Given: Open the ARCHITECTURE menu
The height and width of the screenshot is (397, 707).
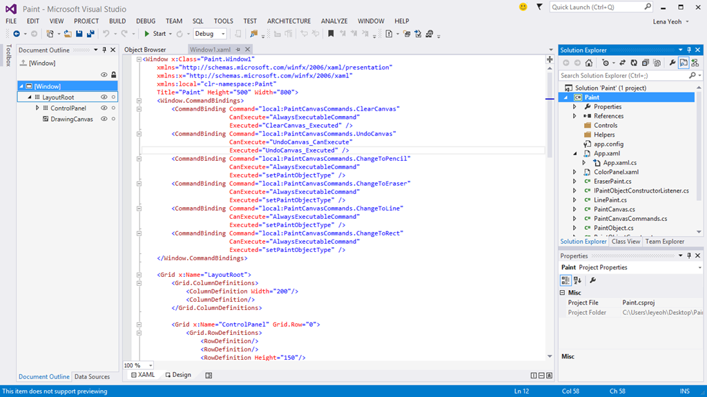Looking at the screenshot, I should 289,21.
